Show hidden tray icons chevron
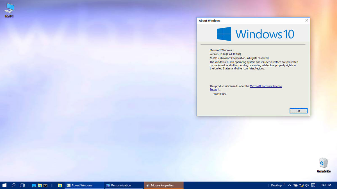This screenshot has width=337, height=189. (x=290, y=185)
